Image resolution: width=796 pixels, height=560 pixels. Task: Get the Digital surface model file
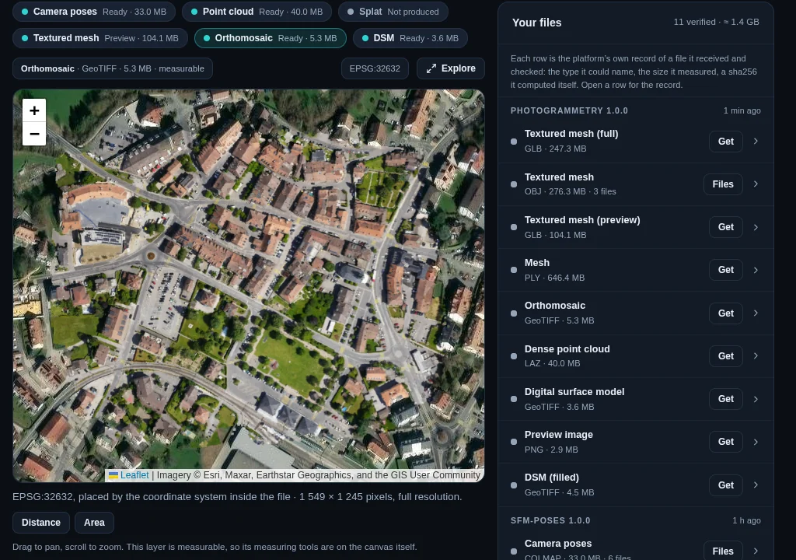click(x=725, y=399)
